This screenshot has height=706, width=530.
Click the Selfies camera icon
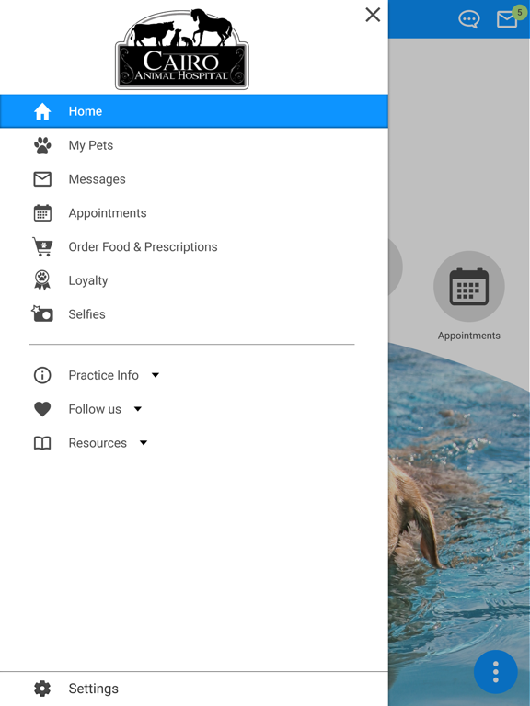[x=42, y=313]
